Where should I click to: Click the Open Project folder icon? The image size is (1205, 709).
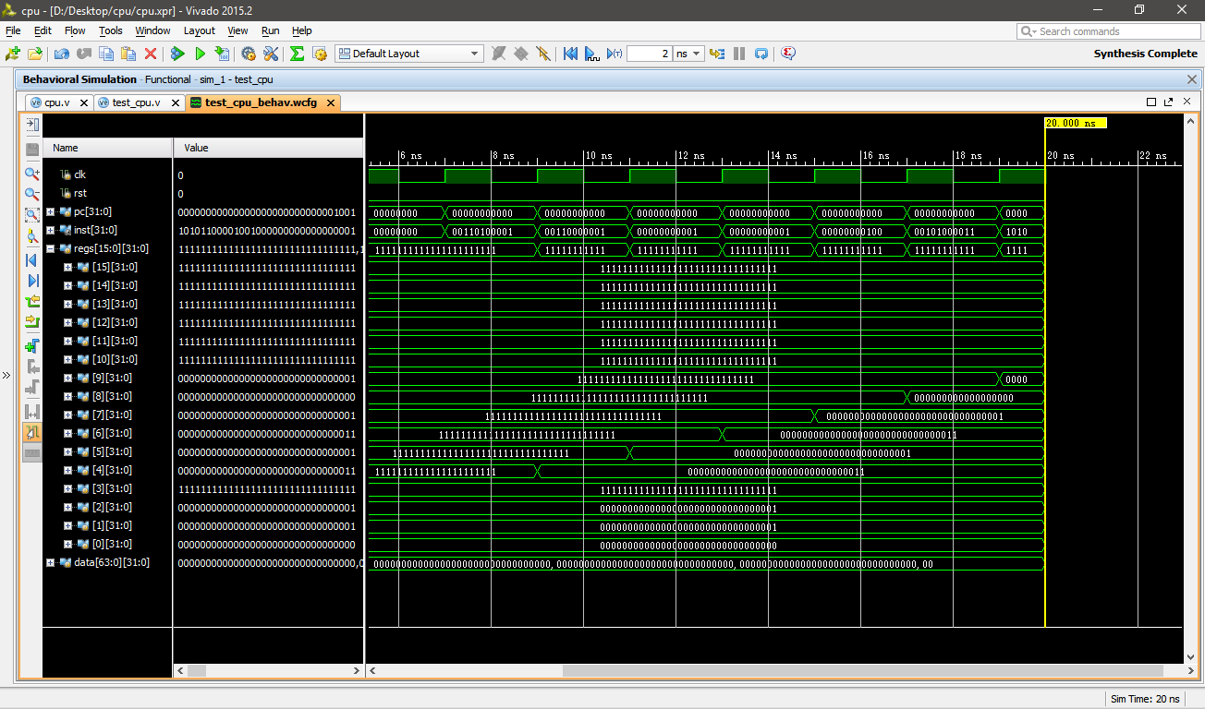tap(34, 54)
